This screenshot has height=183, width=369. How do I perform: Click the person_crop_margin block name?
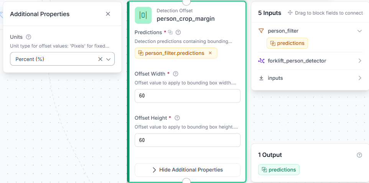point(186,19)
